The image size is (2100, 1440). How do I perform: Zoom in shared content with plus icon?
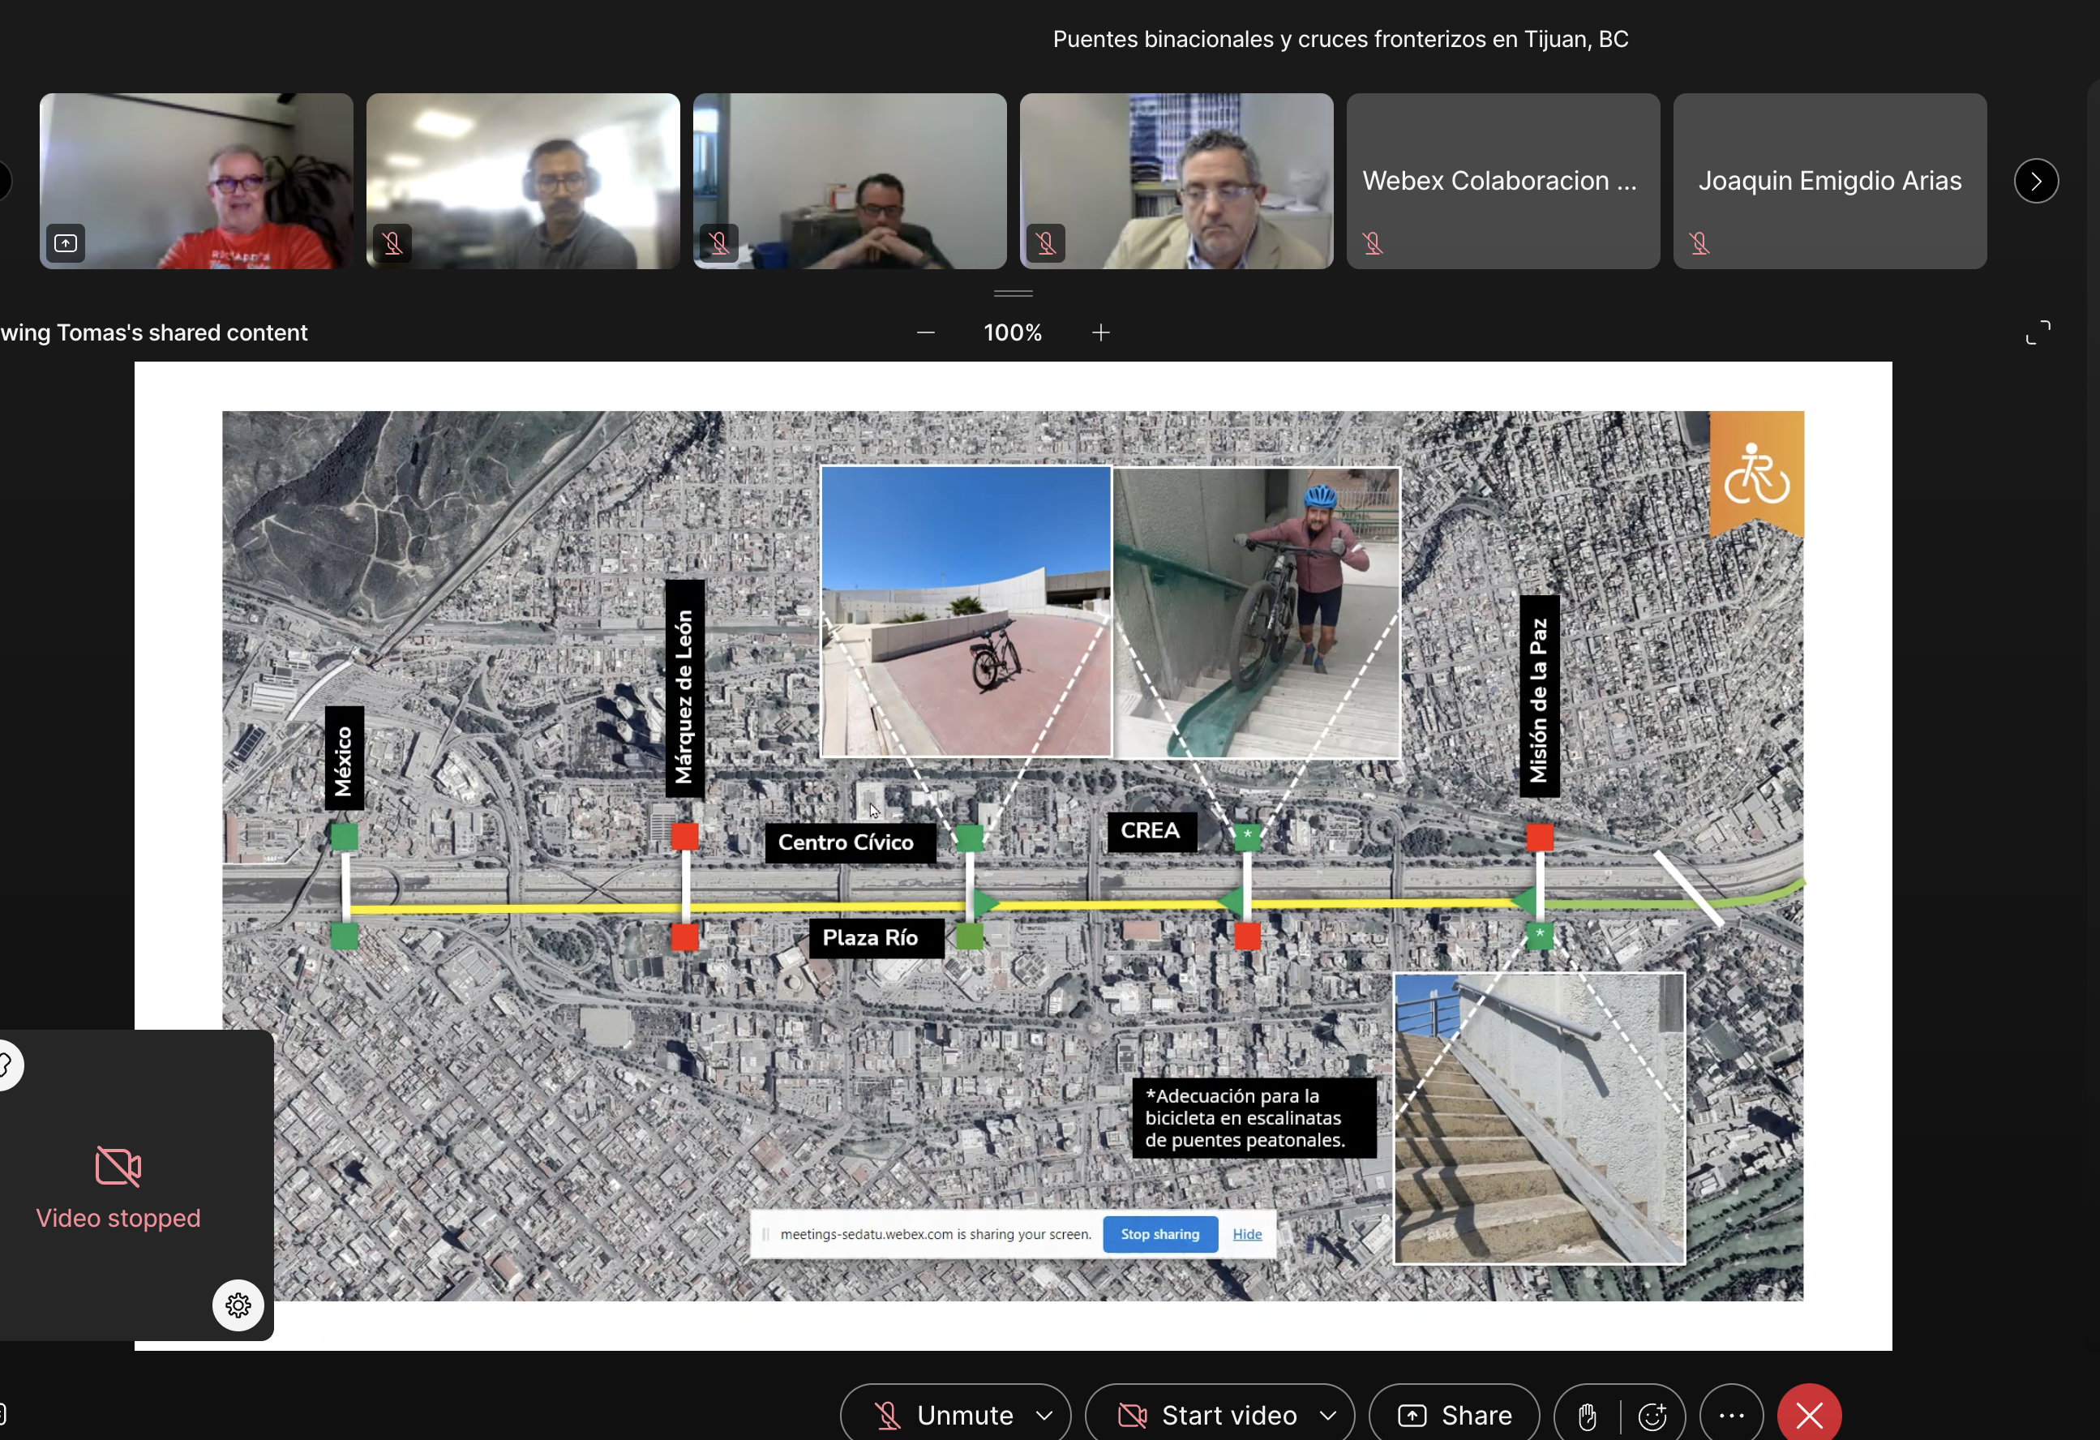pyautogui.click(x=1099, y=332)
